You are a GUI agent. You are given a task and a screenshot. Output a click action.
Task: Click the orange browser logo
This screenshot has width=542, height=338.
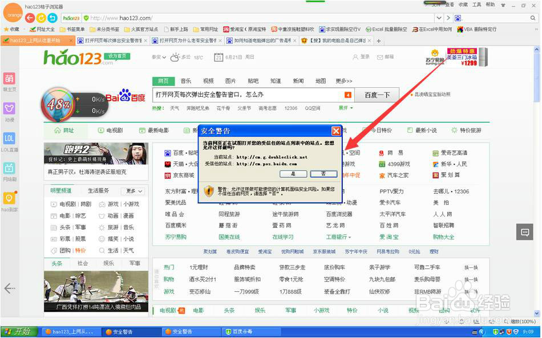(13, 13)
